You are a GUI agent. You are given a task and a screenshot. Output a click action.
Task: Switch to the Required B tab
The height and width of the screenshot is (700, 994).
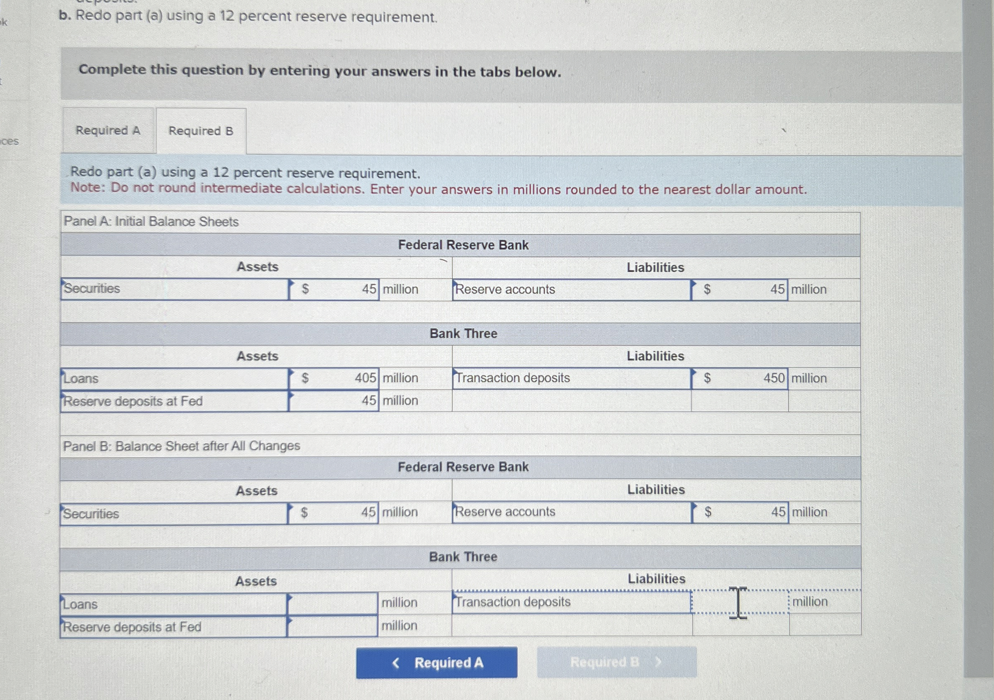click(x=201, y=131)
